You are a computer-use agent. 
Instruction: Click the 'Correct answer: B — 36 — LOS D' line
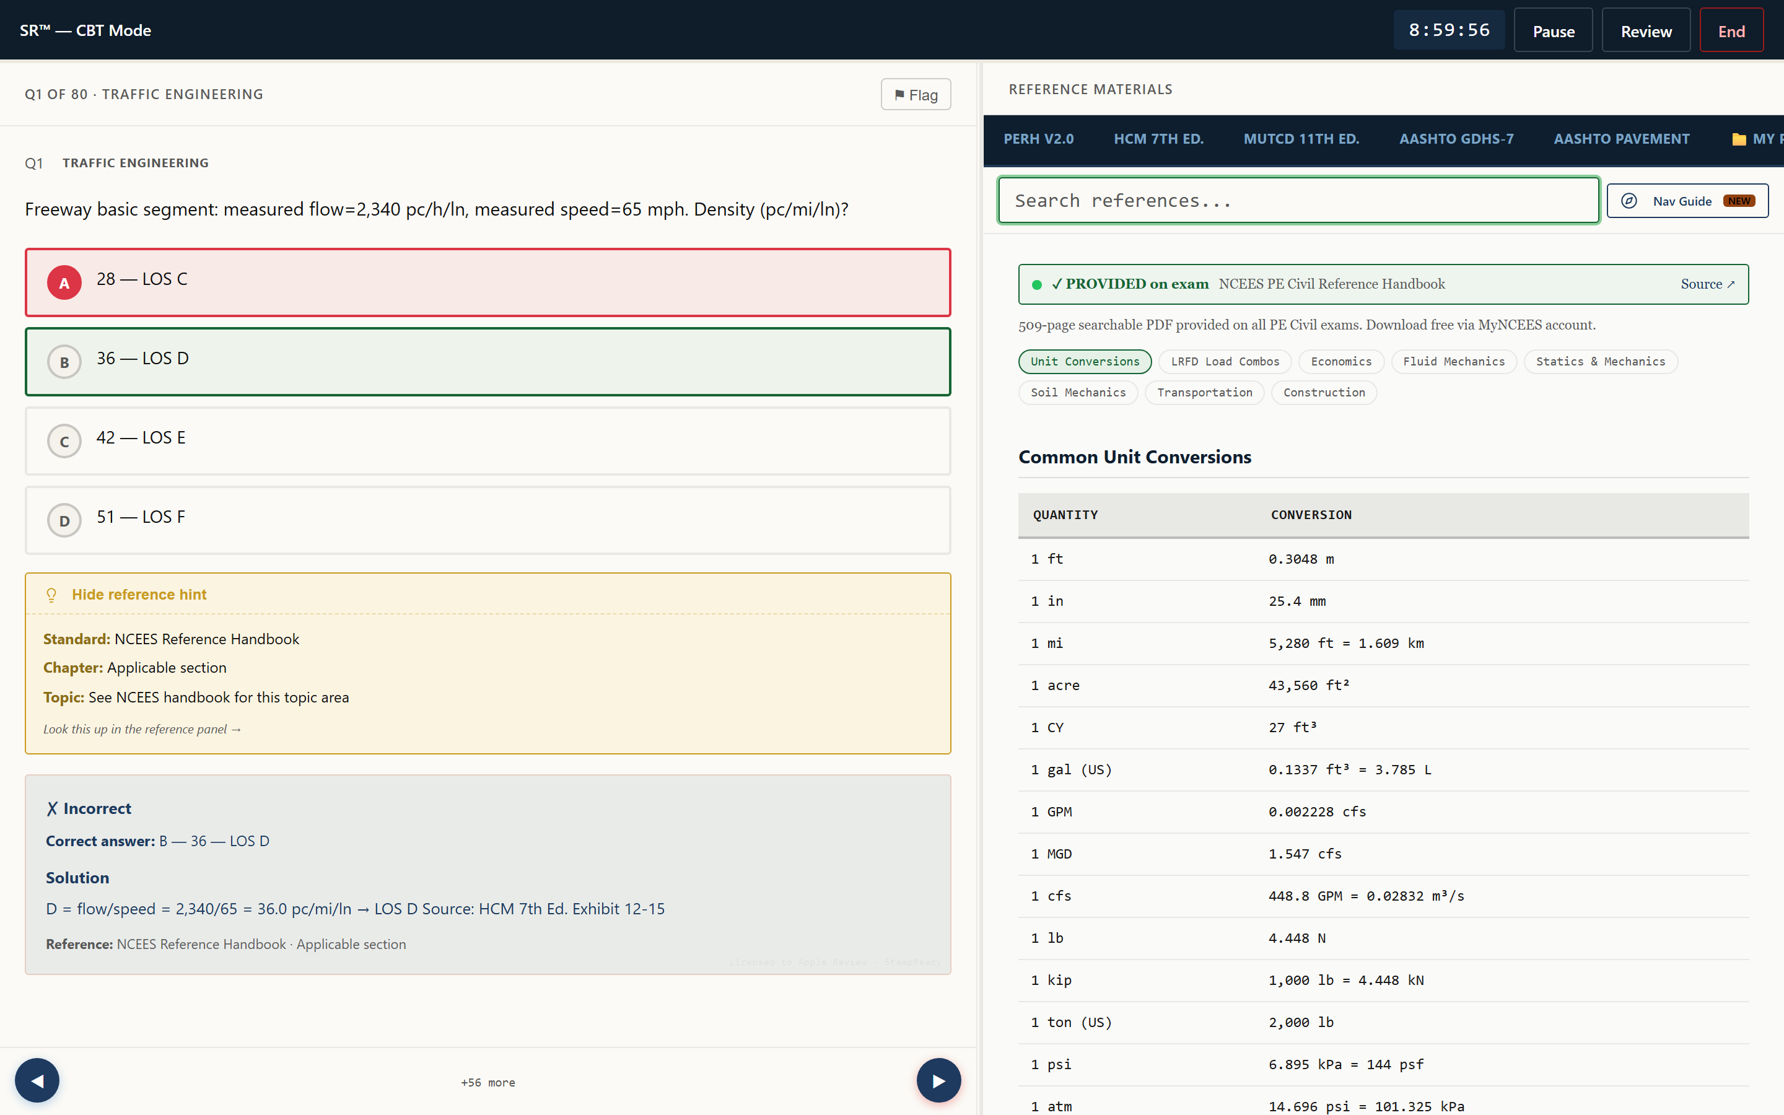(157, 841)
